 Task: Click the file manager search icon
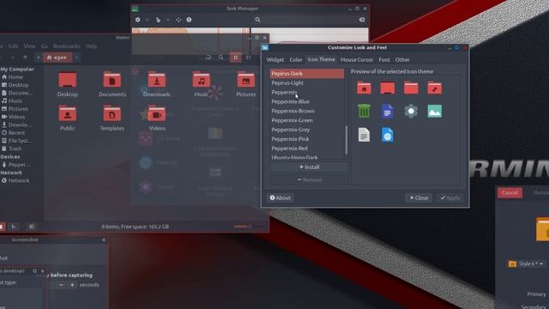tap(221, 58)
